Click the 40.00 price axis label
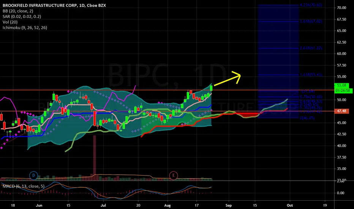354x209 pixels. (x=341, y=146)
